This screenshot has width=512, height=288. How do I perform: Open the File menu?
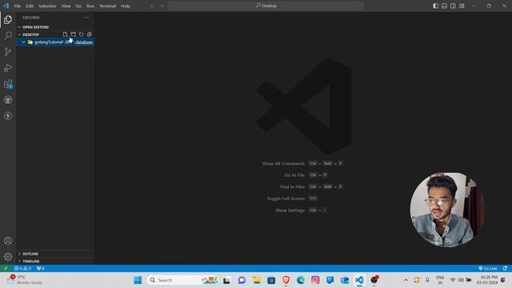18,6
